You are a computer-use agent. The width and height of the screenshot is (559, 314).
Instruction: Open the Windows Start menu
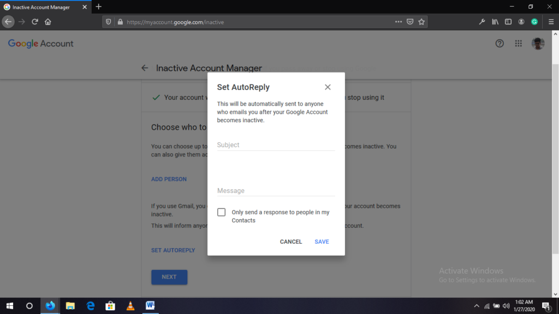coord(10,306)
